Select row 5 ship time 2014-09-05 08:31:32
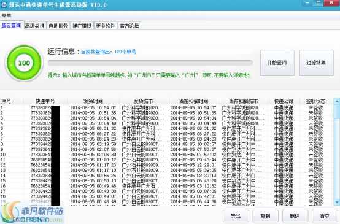This screenshot has width=340, height=224. (93, 128)
